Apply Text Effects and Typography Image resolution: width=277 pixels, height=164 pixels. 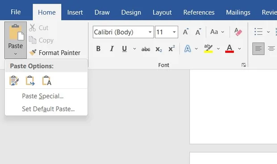click(188, 49)
